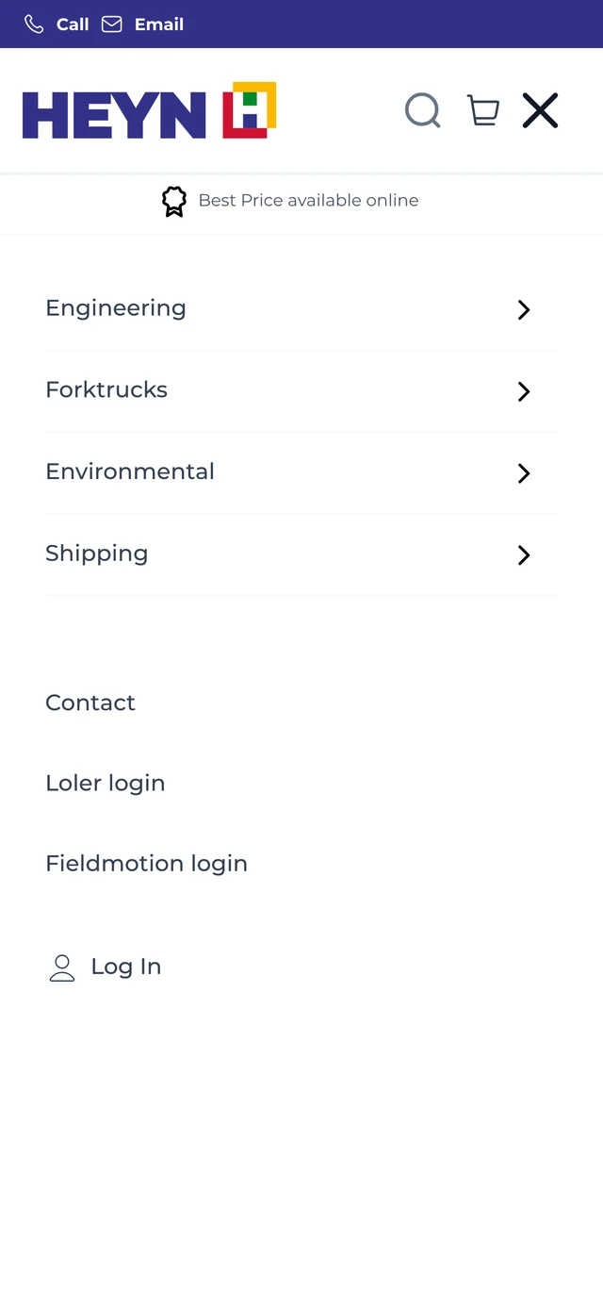603x1306 pixels.
Task: Close the menu with the X icon
Action: click(x=541, y=110)
